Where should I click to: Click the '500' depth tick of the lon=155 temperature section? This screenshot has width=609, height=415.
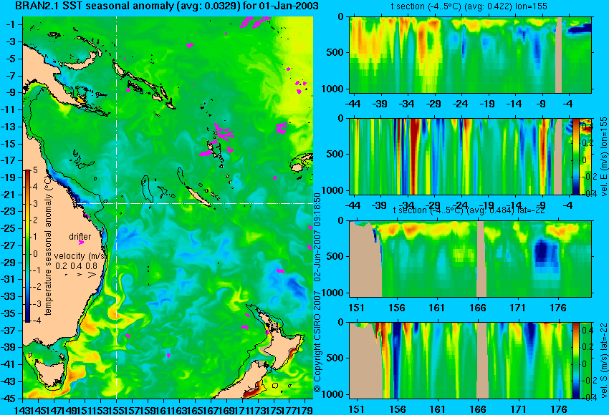335,52
